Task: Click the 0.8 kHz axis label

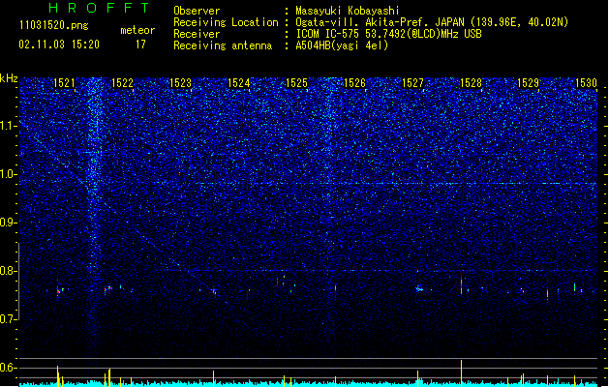Action: coord(9,271)
